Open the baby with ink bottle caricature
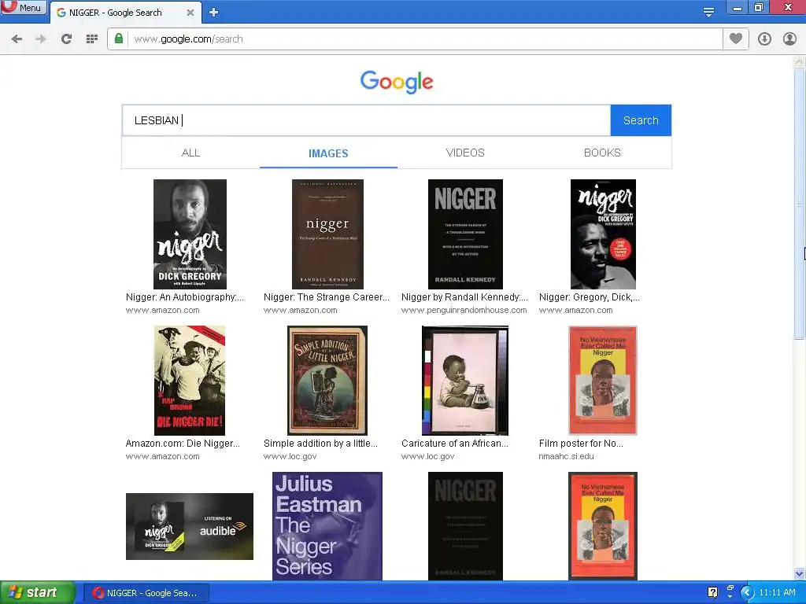Screen dimensions: 806x604 (x=465, y=381)
